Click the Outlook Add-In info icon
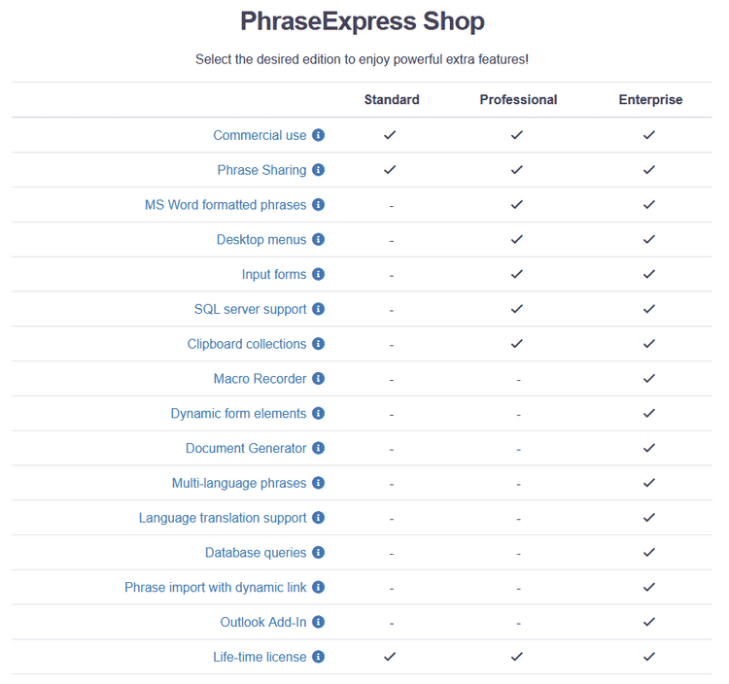 319,622
